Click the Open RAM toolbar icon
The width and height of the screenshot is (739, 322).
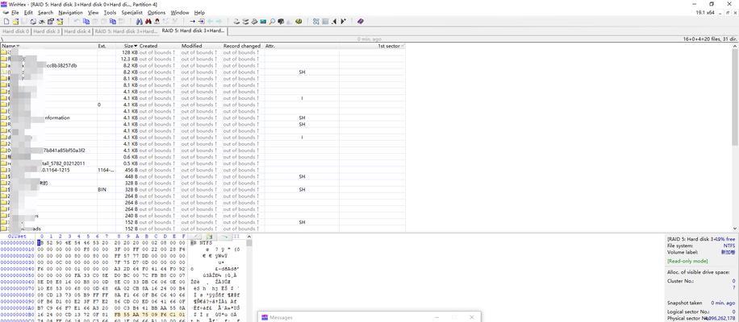coord(263,21)
